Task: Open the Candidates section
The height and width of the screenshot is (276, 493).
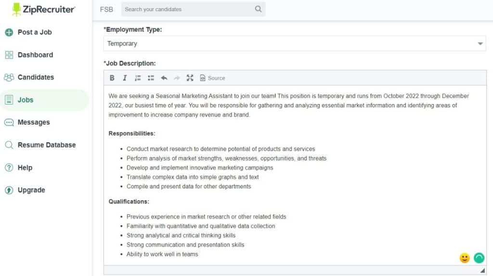Action: pos(36,77)
